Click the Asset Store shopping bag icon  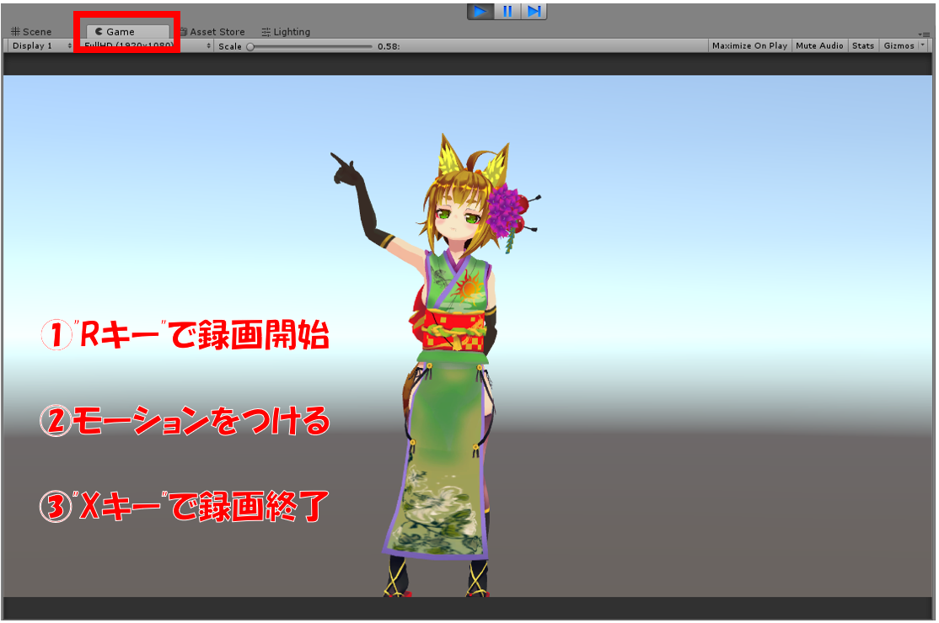pyautogui.click(x=183, y=32)
